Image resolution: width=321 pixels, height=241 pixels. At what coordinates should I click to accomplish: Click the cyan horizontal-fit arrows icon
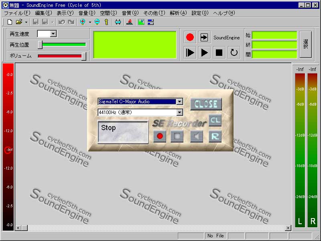tap(118, 22)
